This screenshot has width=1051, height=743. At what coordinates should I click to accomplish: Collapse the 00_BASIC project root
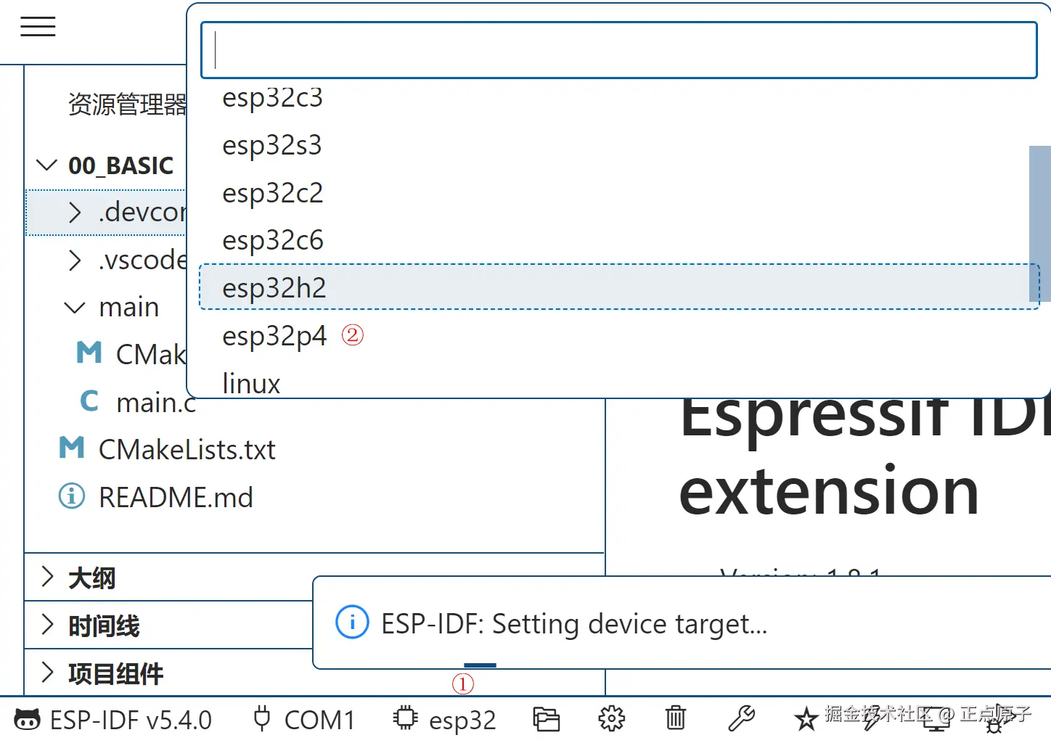click(47, 165)
